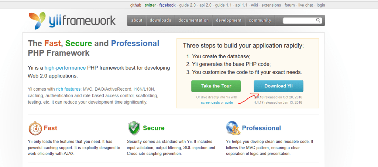
Task: Open the forum link
Action: (289, 5)
